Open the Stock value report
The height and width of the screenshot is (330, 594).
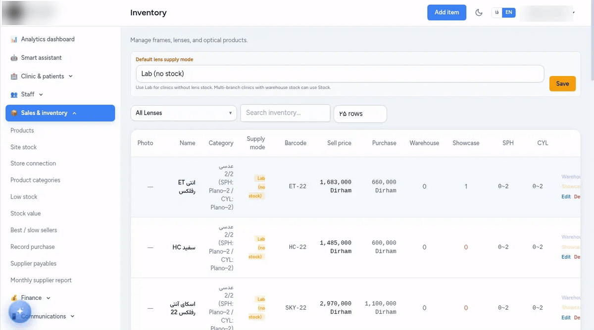click(26, 213)
